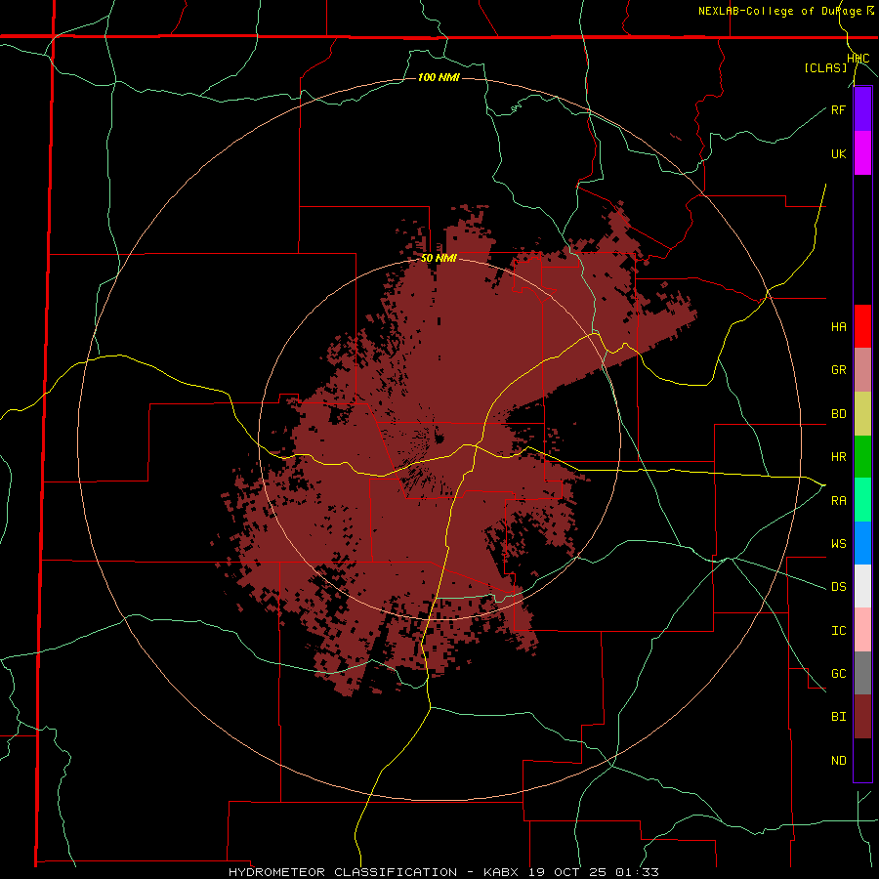Click the HA red legend swatch
Image resolution: width=879 pixels, height=879 pixels.
[862, 326]
